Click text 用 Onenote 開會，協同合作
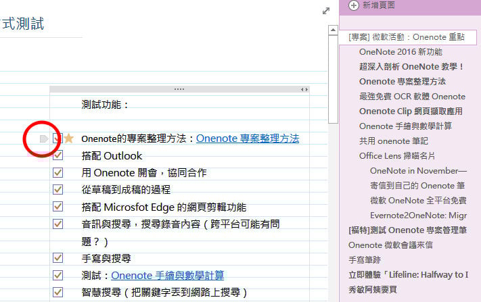The width and height of the screenshot is (481, 302). coord(144,173)
